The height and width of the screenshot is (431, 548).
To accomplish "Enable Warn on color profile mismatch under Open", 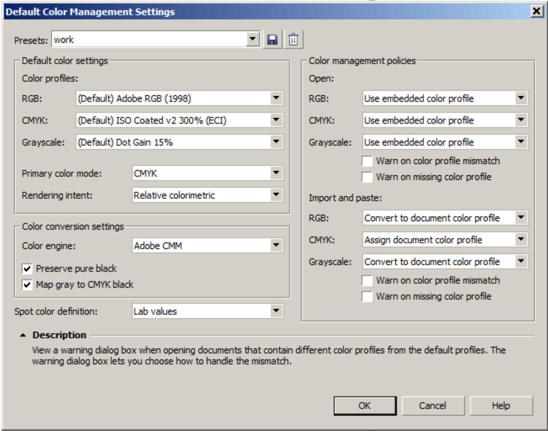I will point(367,161).
